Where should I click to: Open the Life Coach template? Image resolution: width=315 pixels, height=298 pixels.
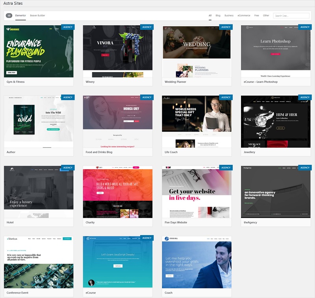(x=196, y=121)
